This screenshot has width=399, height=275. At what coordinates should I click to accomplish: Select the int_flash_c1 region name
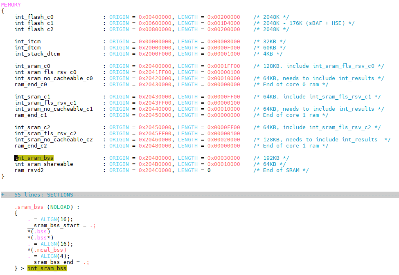pyautogui.click(x=34, y=23)
